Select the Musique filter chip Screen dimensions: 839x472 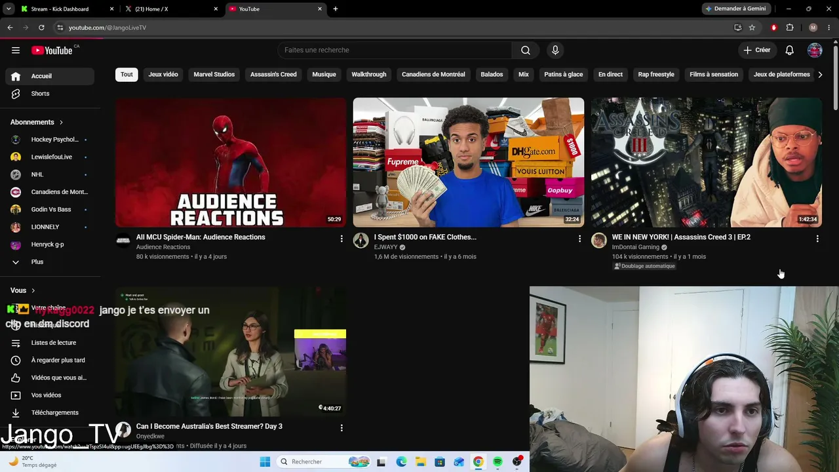click(324, 75)
